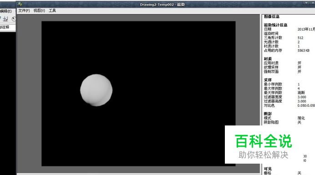Click the 日期 row label
This screenshot has height=175, width=315.
point(268,29)
